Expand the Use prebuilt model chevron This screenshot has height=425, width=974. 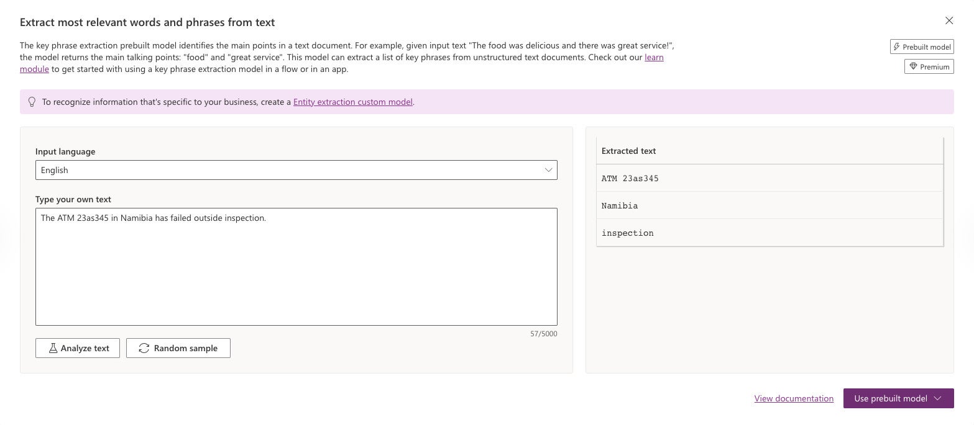[938, 398]
